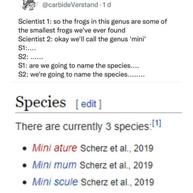Click the Species section heading
Screen dimensions: 193x193
tap(41, 103)
